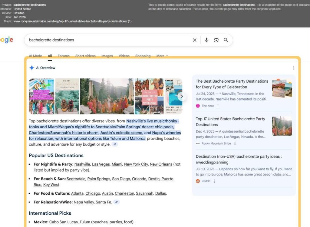Open the More search filters dropdown

(162, 56)
